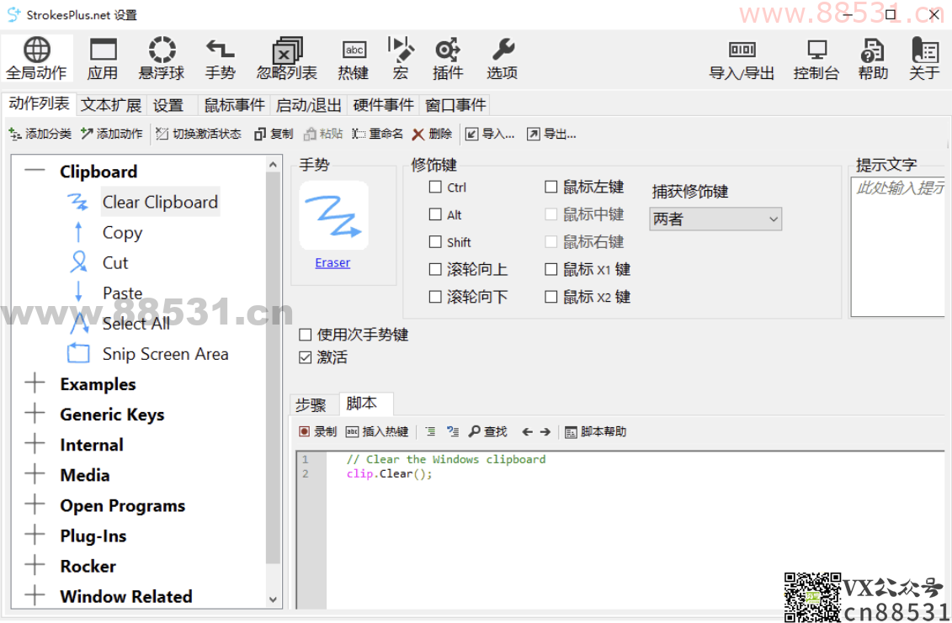
Task: Enable 使用次手势键 checkbox
Action: point(306,335)
